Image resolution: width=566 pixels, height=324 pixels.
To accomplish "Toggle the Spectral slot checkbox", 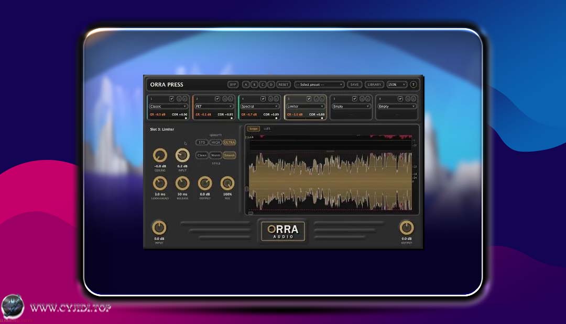I will tap(263, 99).
